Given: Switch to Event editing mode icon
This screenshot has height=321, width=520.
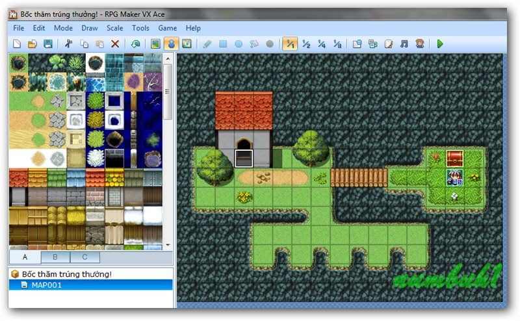Looking at the screenshot, I should coord(171,44).
